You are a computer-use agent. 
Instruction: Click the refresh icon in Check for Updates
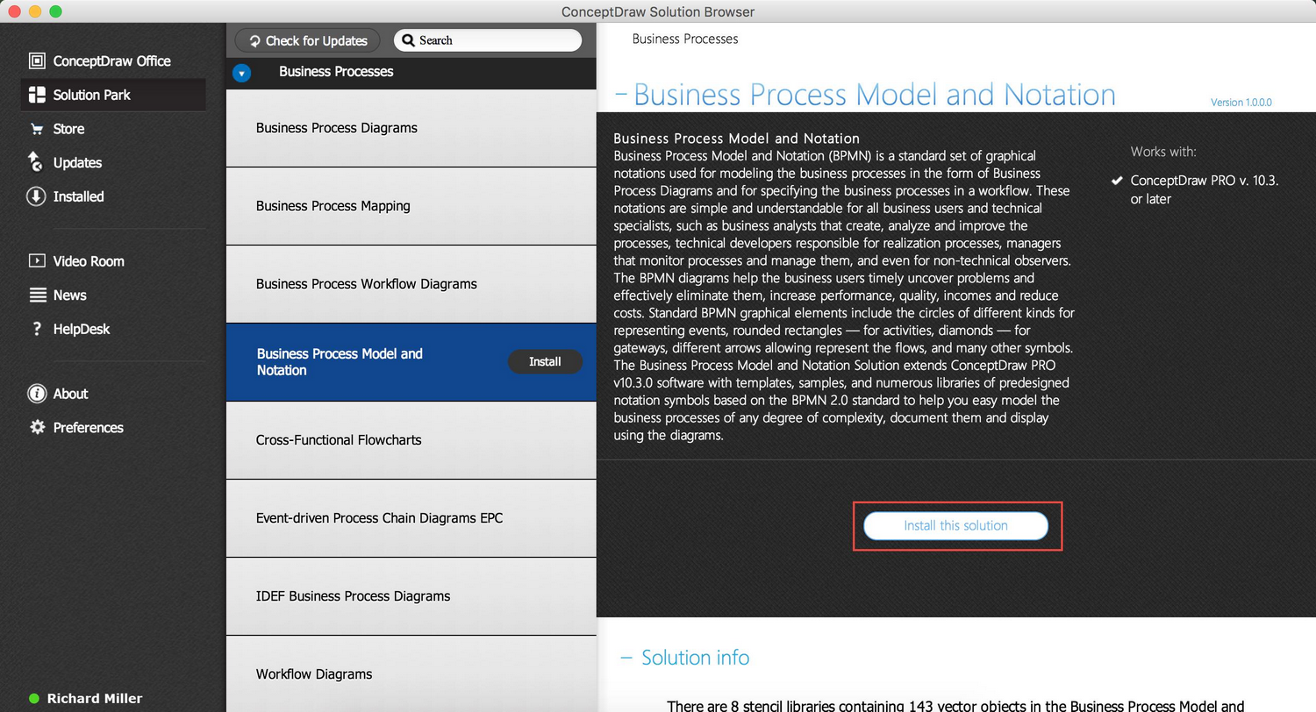(x=254, y=41)
